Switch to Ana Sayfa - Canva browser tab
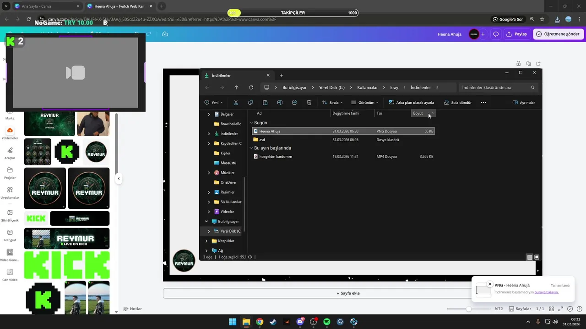 [x=47, y=6]
